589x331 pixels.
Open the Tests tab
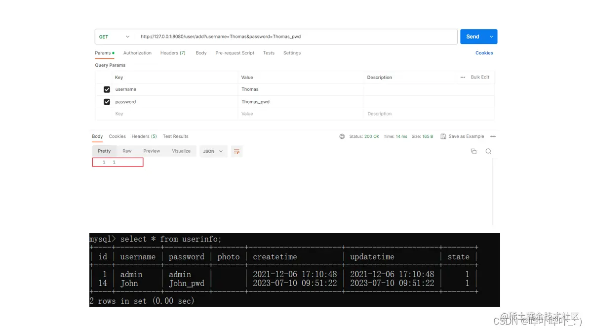coord(269,53)
